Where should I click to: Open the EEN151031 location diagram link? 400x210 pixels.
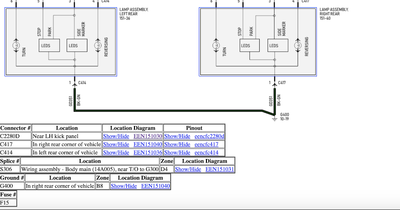220,169
